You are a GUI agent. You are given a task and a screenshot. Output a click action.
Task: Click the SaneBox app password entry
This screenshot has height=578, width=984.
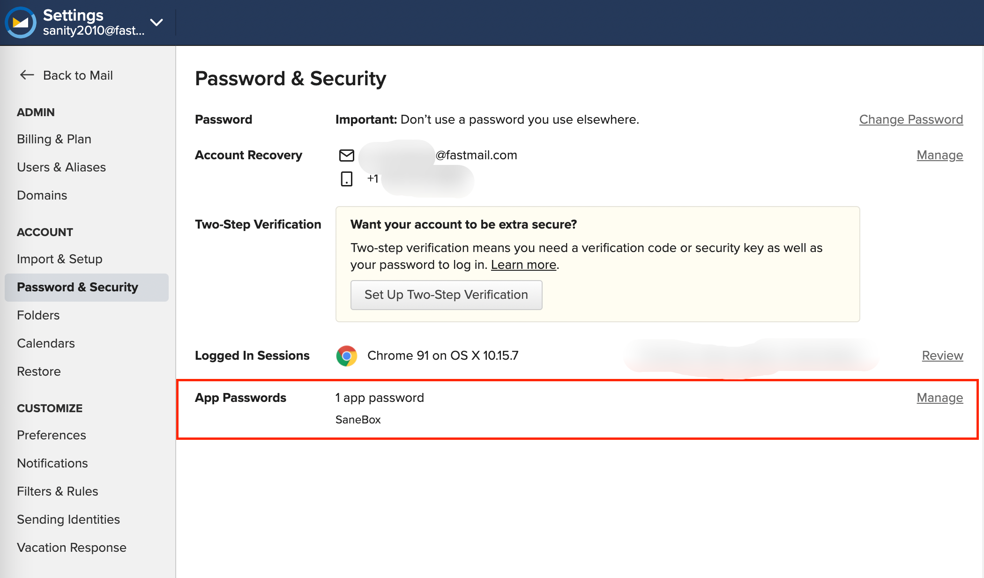pyautogui.click(x=358, y=420)
